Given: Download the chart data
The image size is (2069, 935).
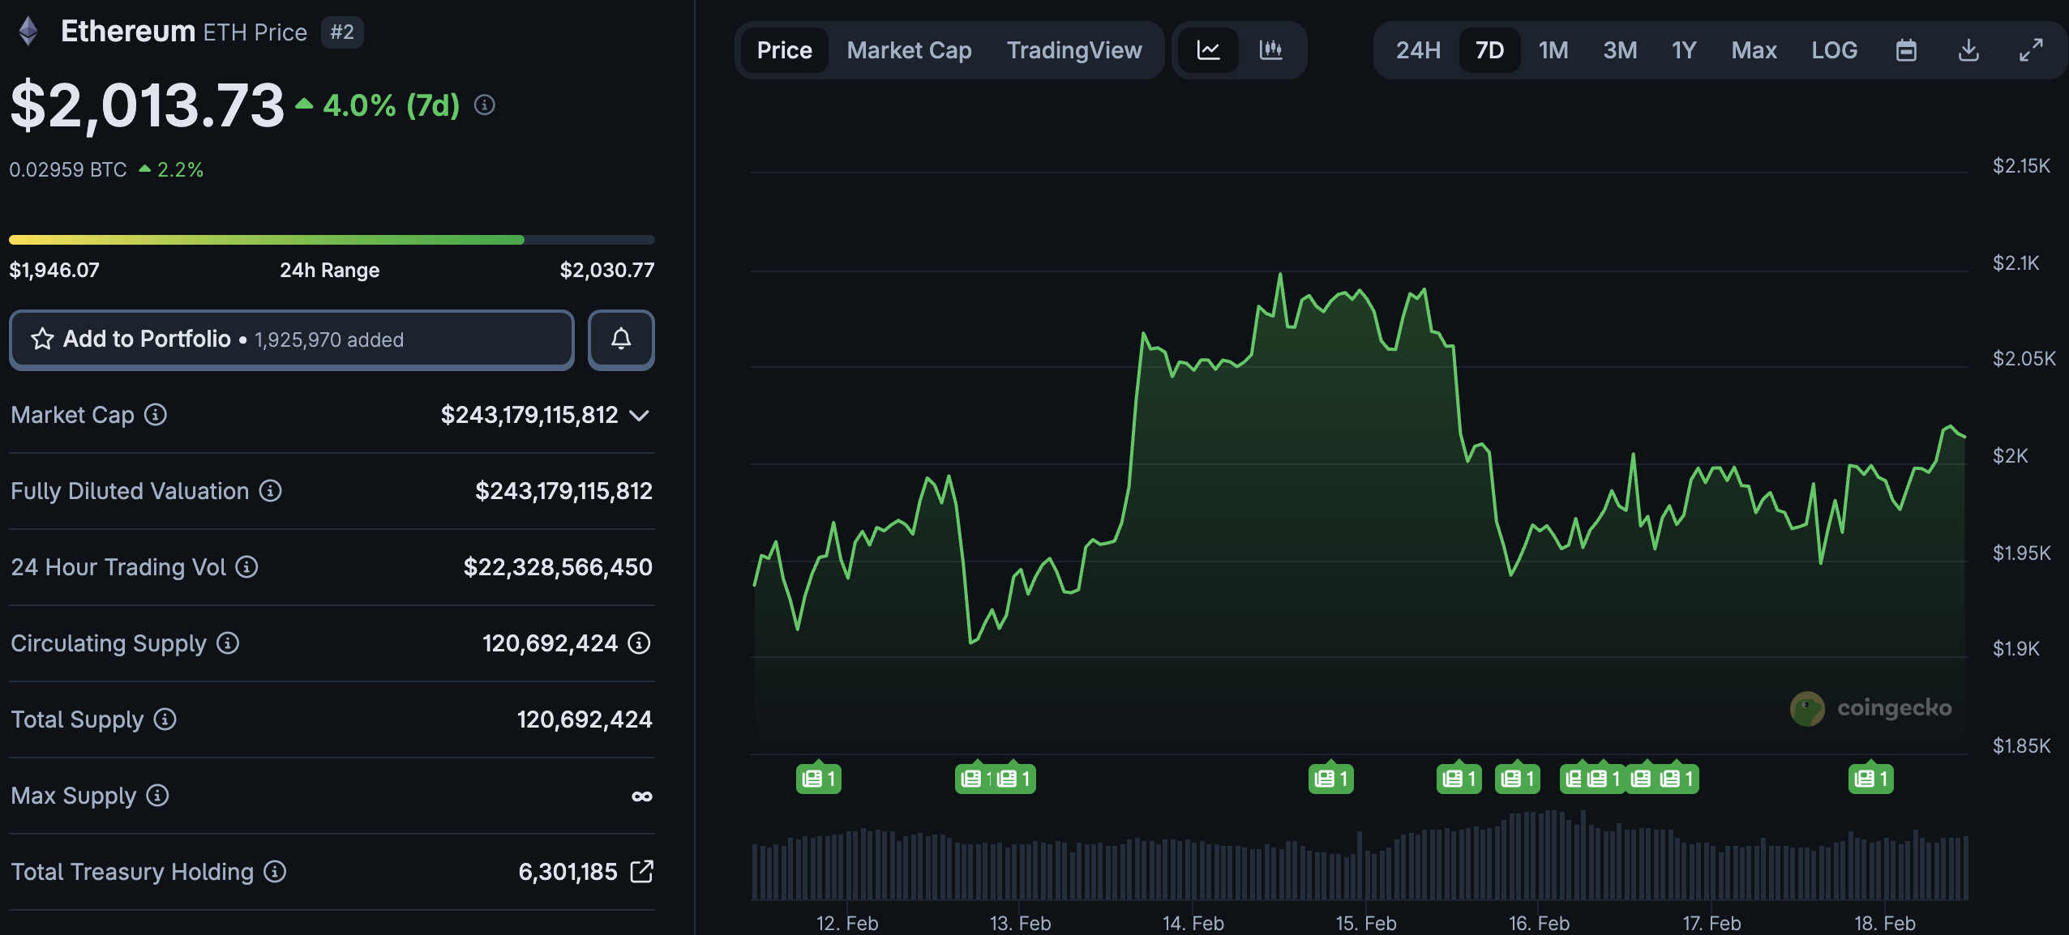Looking at the screenshot, I should (x=1968, y=50).
